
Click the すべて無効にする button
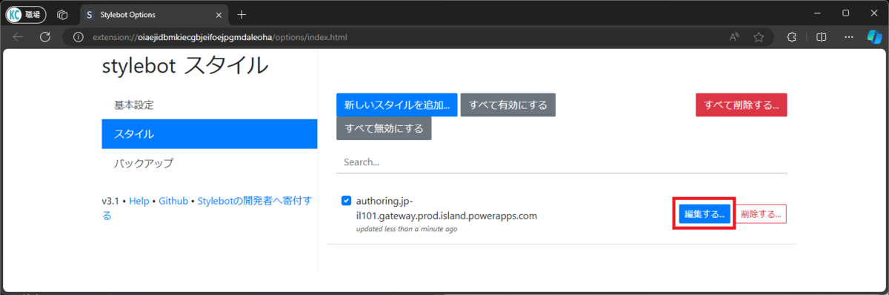pyautogui.click(x=384, y=128)
